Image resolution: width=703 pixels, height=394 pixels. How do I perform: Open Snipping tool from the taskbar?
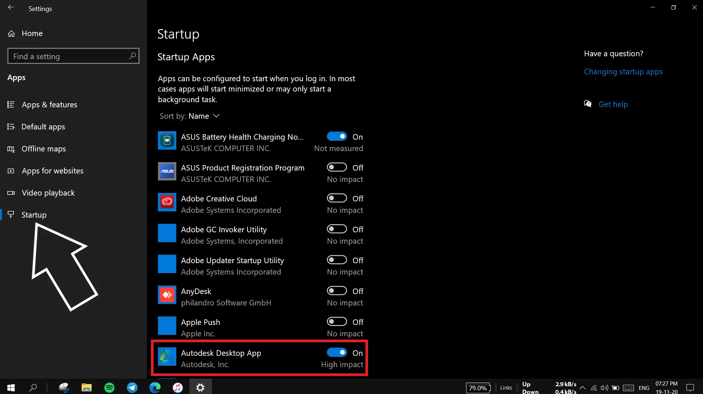(x=64, y=387)
